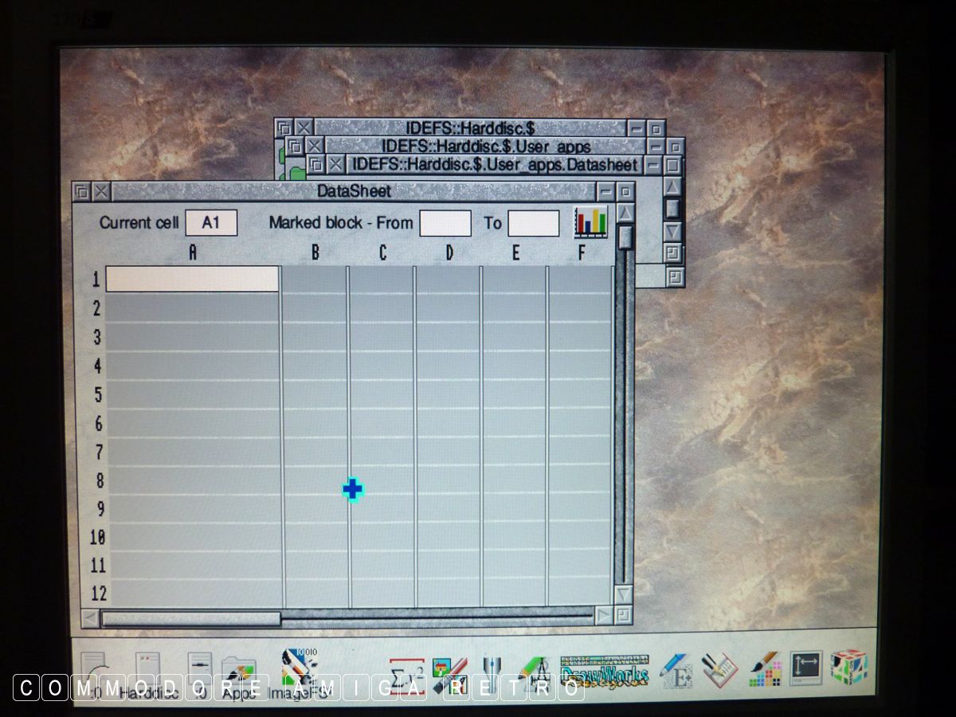956x717 pixels.
Task: Click the DataSheet horizontal scrollbar thumb
Action: (x=191, y=618)
